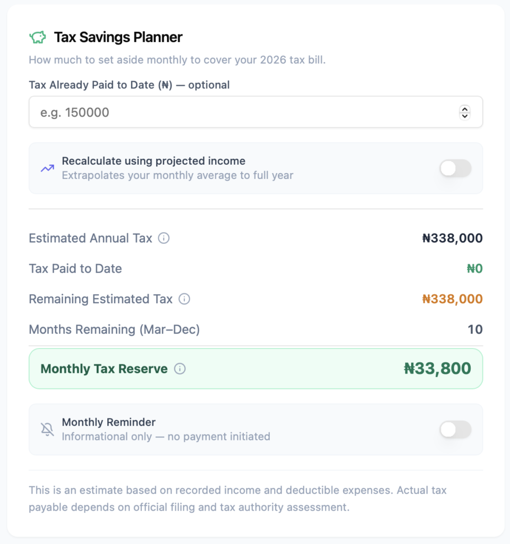
Task: Click the muted bell reminder icon
Action: (x=48, y=429)
